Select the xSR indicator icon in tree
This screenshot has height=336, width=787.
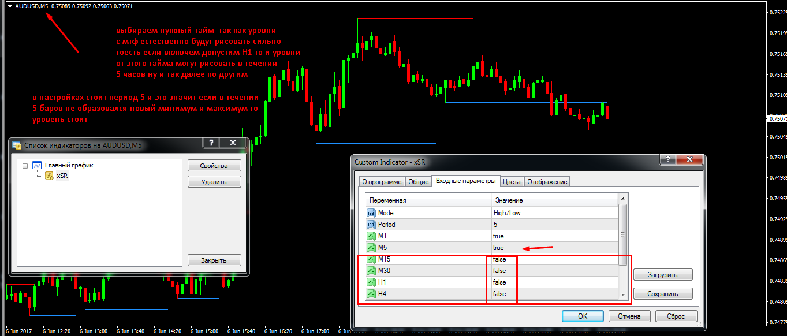(x=50, y=176)
